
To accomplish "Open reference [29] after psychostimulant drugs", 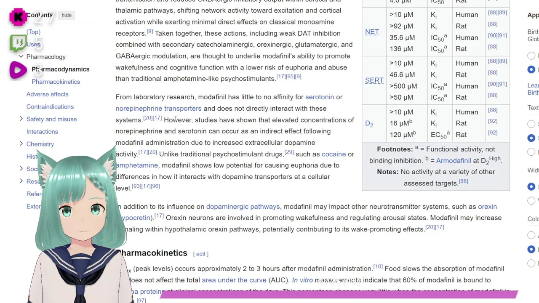I will (x=289, y=152).
